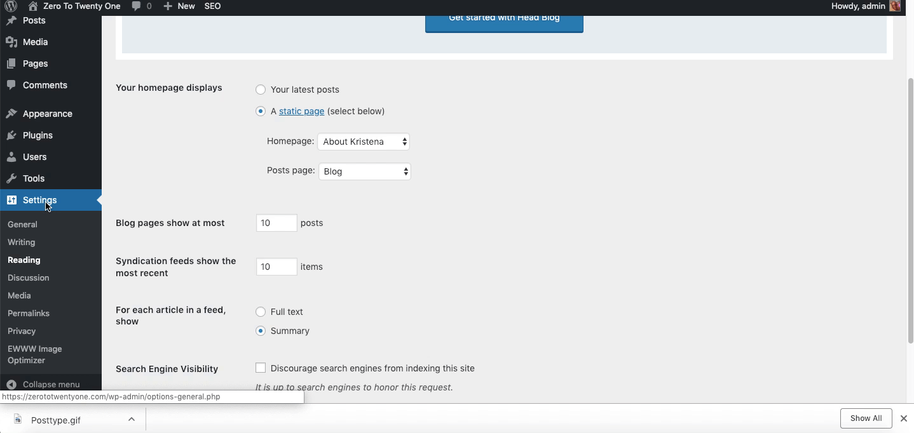Open the Media settings submenu item

click(19, 295)
